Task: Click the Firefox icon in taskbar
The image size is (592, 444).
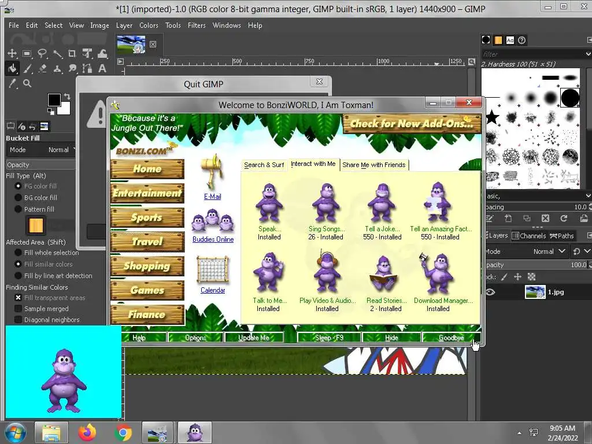Action: point(87,432)
